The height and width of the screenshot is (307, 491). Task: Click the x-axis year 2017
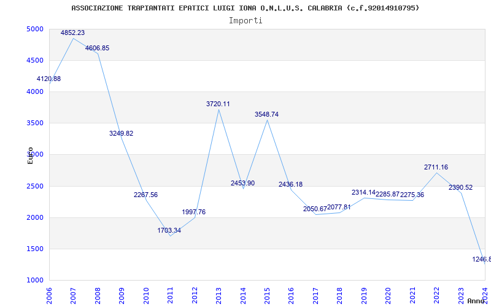(315, 296)
